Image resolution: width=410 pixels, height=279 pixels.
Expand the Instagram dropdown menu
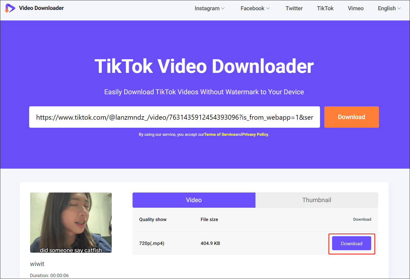click(x=210, y=8)
